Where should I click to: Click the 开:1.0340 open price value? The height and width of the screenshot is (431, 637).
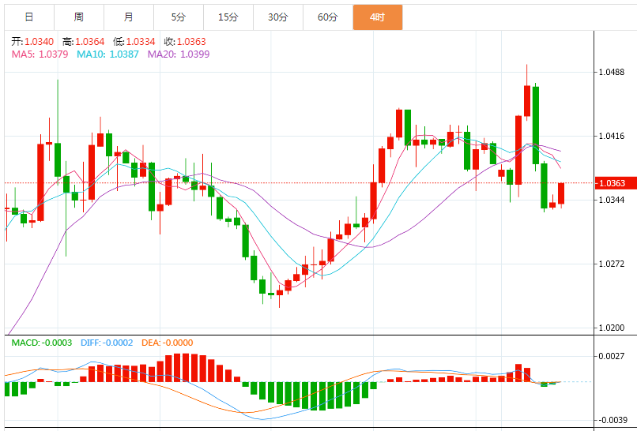click(x=32, y=41)
